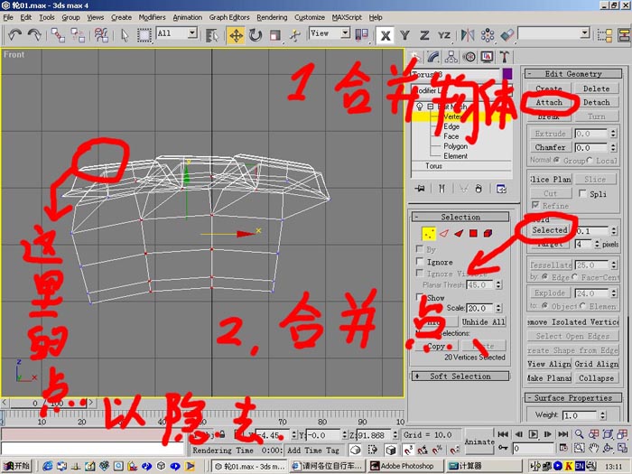Restrict transform to the YZ plane
This screenshot has height=474, width=632.
444,35
